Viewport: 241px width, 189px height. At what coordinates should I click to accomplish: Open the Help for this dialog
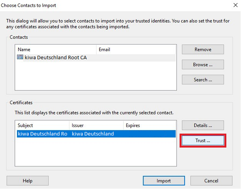coord(27,181)
